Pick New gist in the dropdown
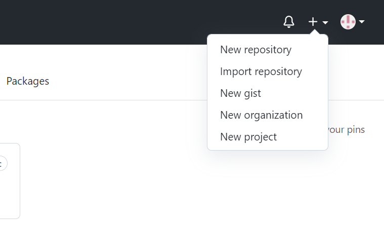384x251 pixels. pos(240,93)
